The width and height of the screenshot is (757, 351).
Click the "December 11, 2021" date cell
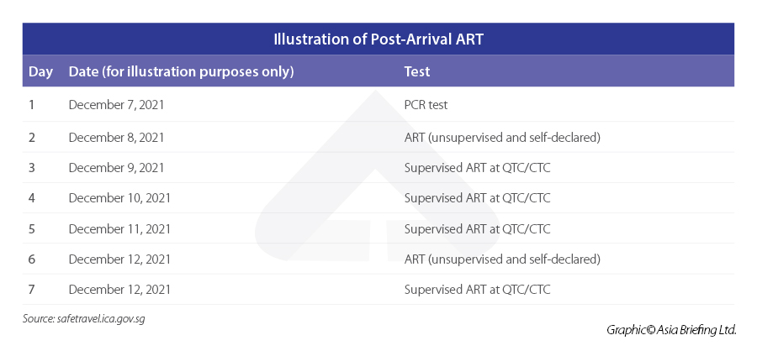click(119, 228)
